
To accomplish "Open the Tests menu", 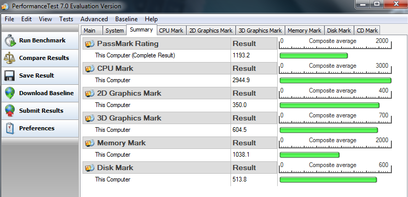I will pyautogui.click(x=66, y=19).
